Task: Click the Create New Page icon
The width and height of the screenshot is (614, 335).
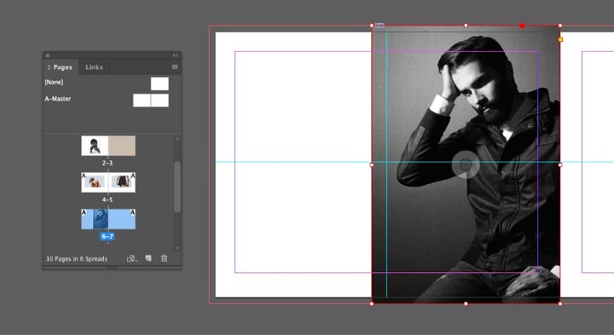Action: (148, 258)
